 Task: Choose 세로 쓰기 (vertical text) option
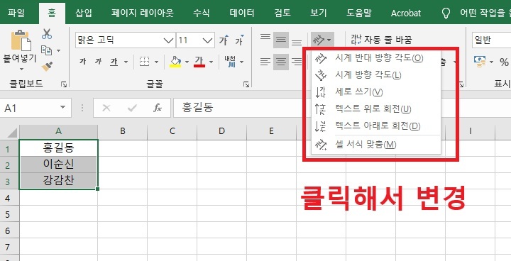pyautogui.click(x=376, y=92)
